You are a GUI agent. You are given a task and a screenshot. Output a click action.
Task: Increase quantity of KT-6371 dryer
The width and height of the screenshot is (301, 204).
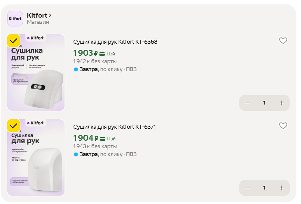click(281, 188)
